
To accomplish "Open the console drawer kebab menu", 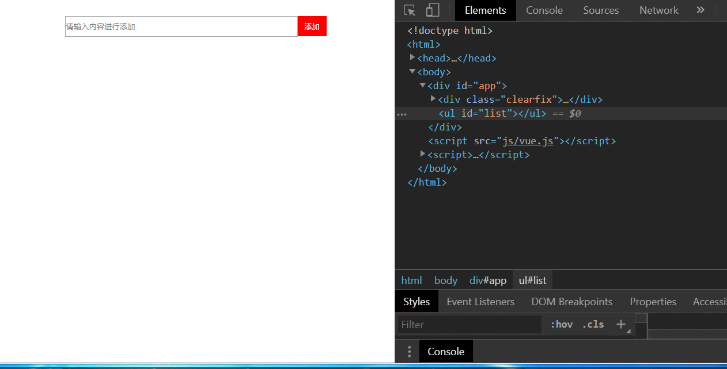I will click(x=409, y=351).
